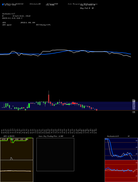
Task: Click the 'Stochastics: 3.17' reading
Action: coord(9,14)
